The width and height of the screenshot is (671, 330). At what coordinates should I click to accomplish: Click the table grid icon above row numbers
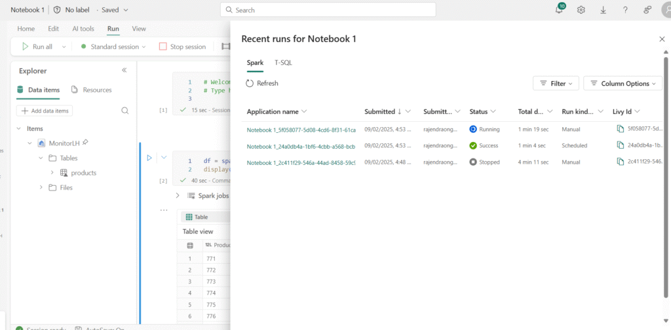click(x=191, y=246)
